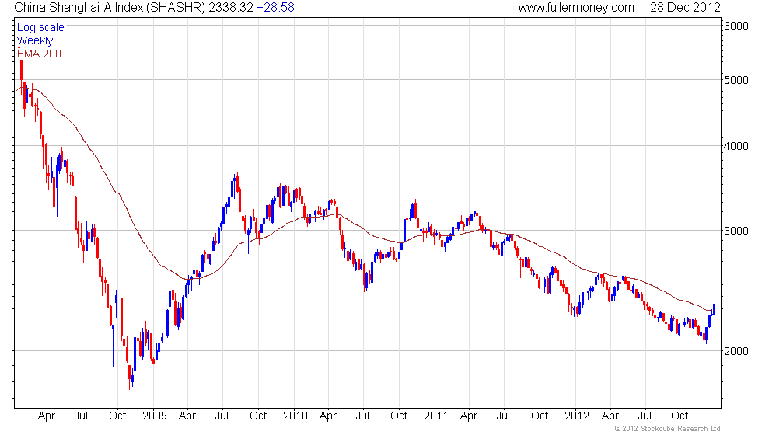Click the 5000 price axis label
Viewport: 762px width, 435px height.
tap(736, 80)
